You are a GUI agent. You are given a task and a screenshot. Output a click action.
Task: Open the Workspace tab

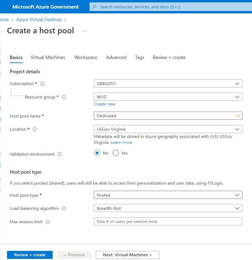[x=86, y=57]
